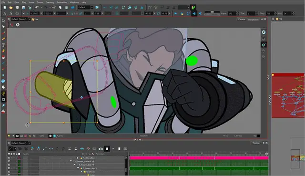
Task: Toggle the highlighted sound playback button
Action: pyautogui.click(x=194, y=13)
